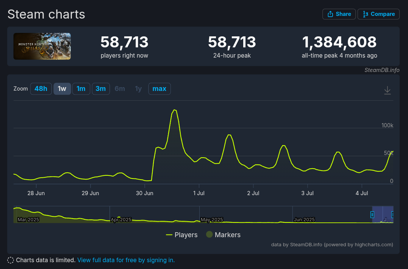The height and width of the screenshot is (269, 408).
Task: Click the View full data by signing in link
Action: pos(126,260)
